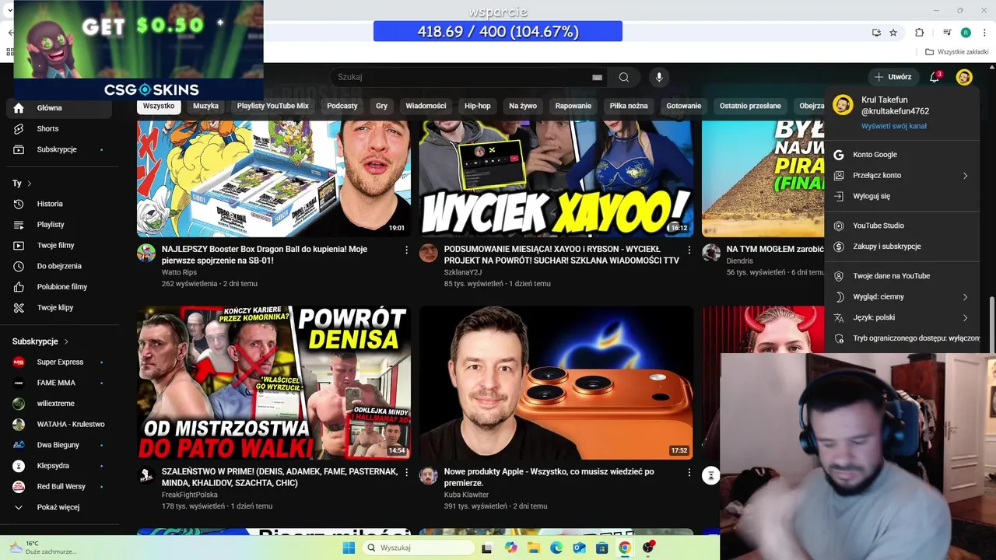Viewport: 996px width, 560px height.
Task: Open Polubione filmy liked videos
Action: (x=59, y=287)
